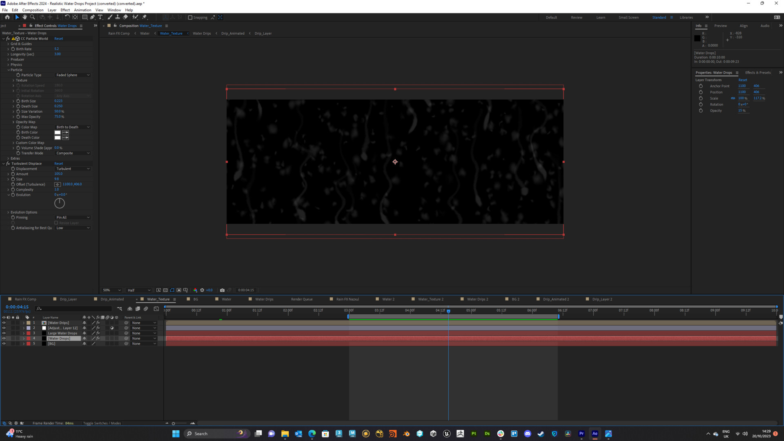Image resolution: width=784 pixels, height=441 pixels.
Task: Open the Home screen icon
Action: (x=7, y=17)
